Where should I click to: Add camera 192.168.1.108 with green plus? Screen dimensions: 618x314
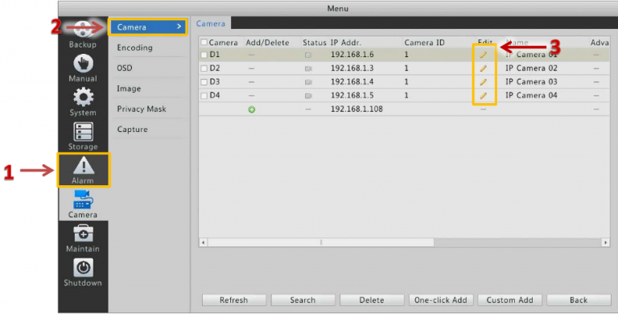251,109
